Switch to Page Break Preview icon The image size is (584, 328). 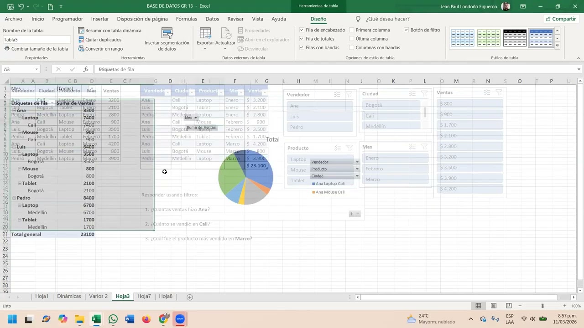[x=509, y=306]
